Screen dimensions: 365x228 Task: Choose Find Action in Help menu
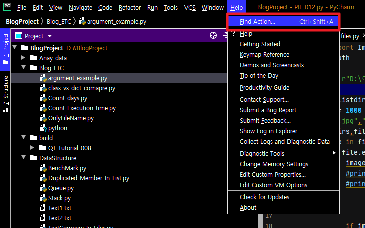tap(284, 22)
